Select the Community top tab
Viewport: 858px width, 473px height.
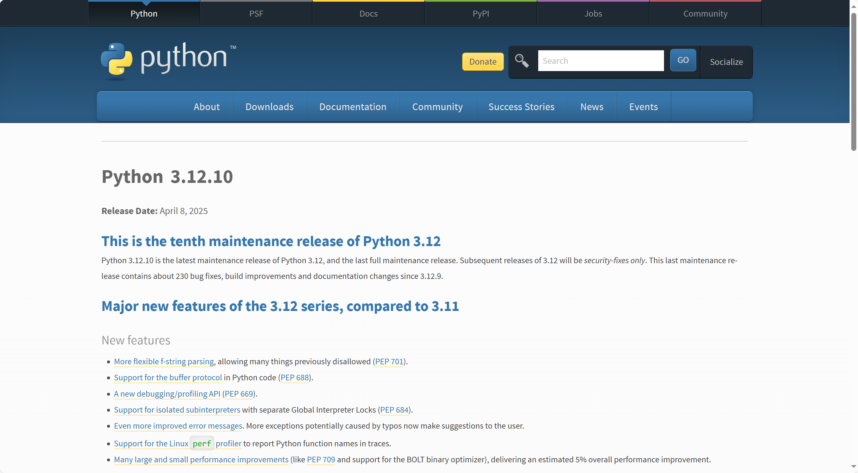(705, 14)
